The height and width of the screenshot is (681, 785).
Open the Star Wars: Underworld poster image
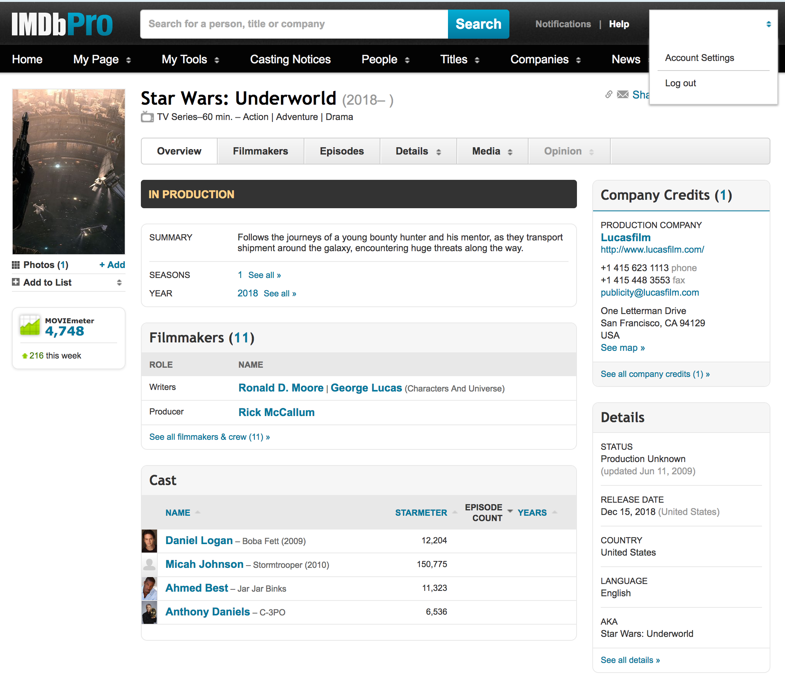click(x=69, y=171)
